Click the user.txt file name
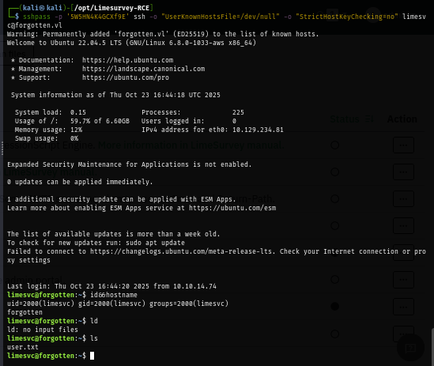This screenshot has width=434, height=366. click(23, 347)
